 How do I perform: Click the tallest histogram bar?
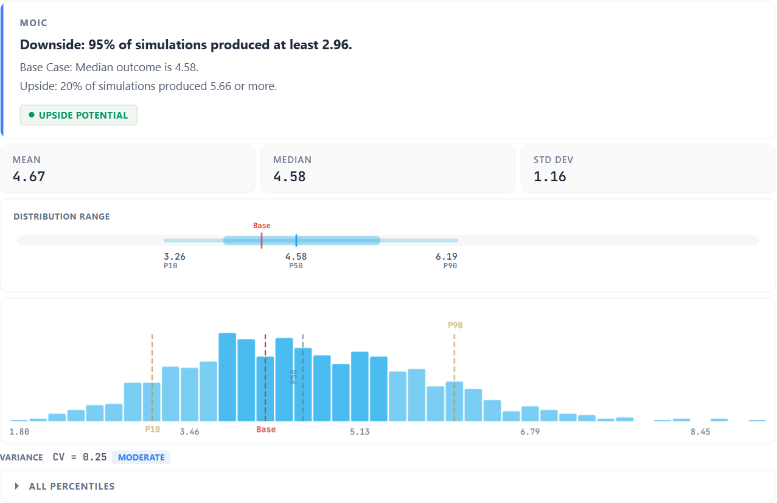[228, 377]
